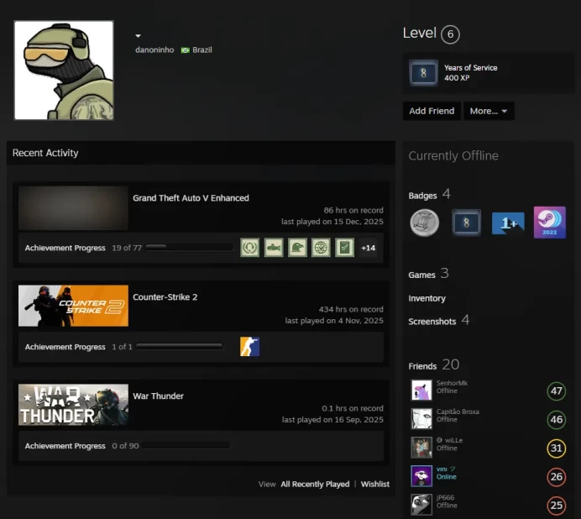Open the Wishlist link
Viewport: 581px width, 519px height.
pos(375,485)
